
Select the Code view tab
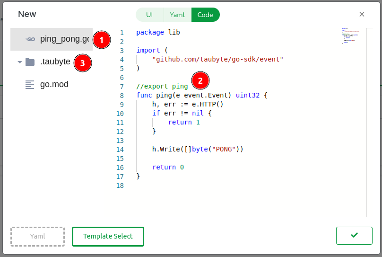[x=205, y=15]
